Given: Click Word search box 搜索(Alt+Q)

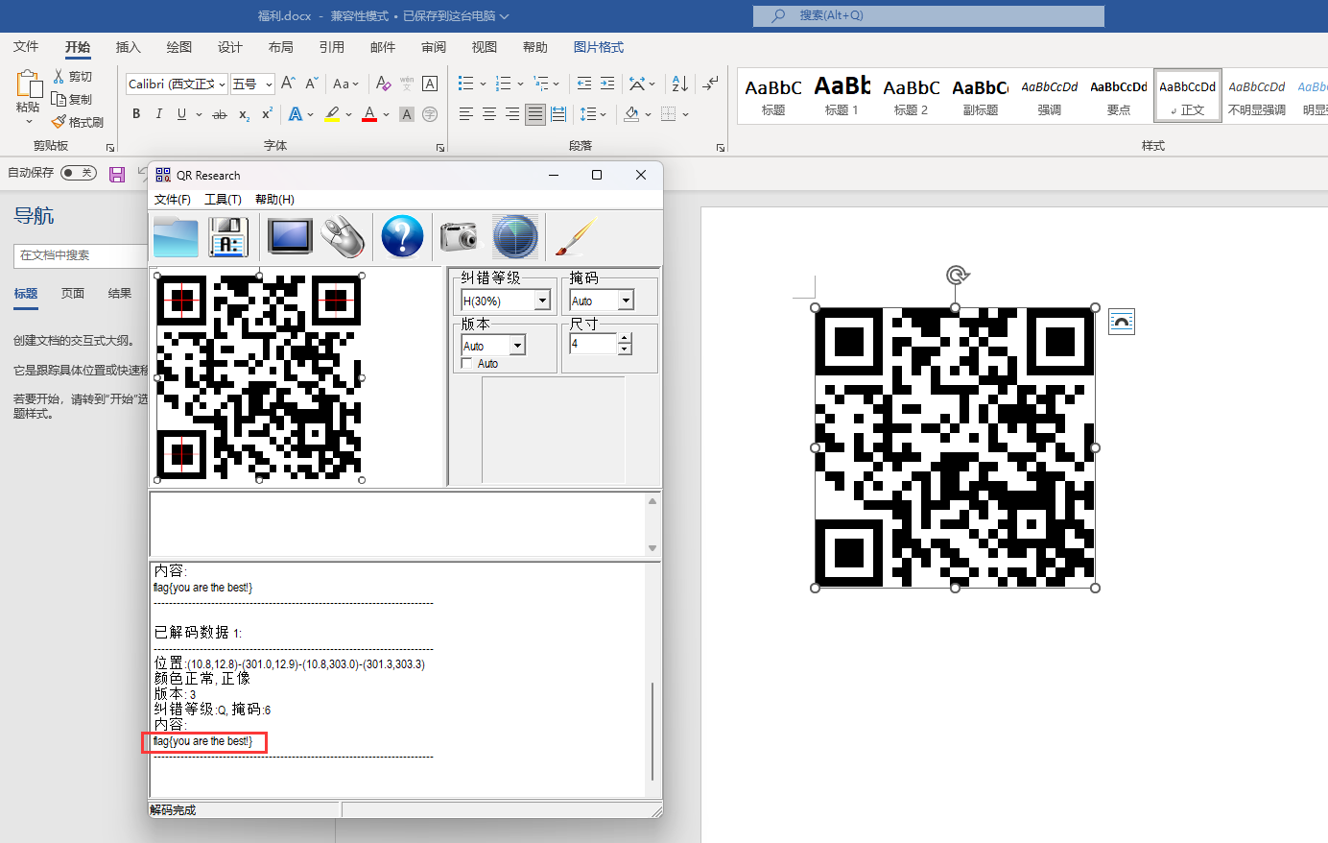Looking at the screenshot, I should tap(929, 15).
